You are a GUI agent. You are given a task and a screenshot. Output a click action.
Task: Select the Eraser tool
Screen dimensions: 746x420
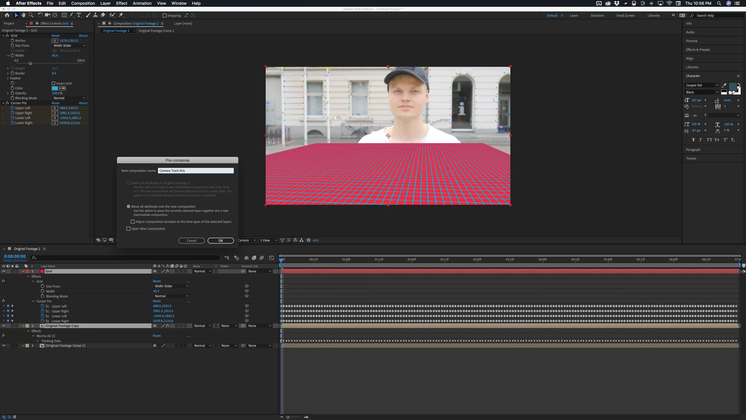pyautogui.click(x=103, y=15)
